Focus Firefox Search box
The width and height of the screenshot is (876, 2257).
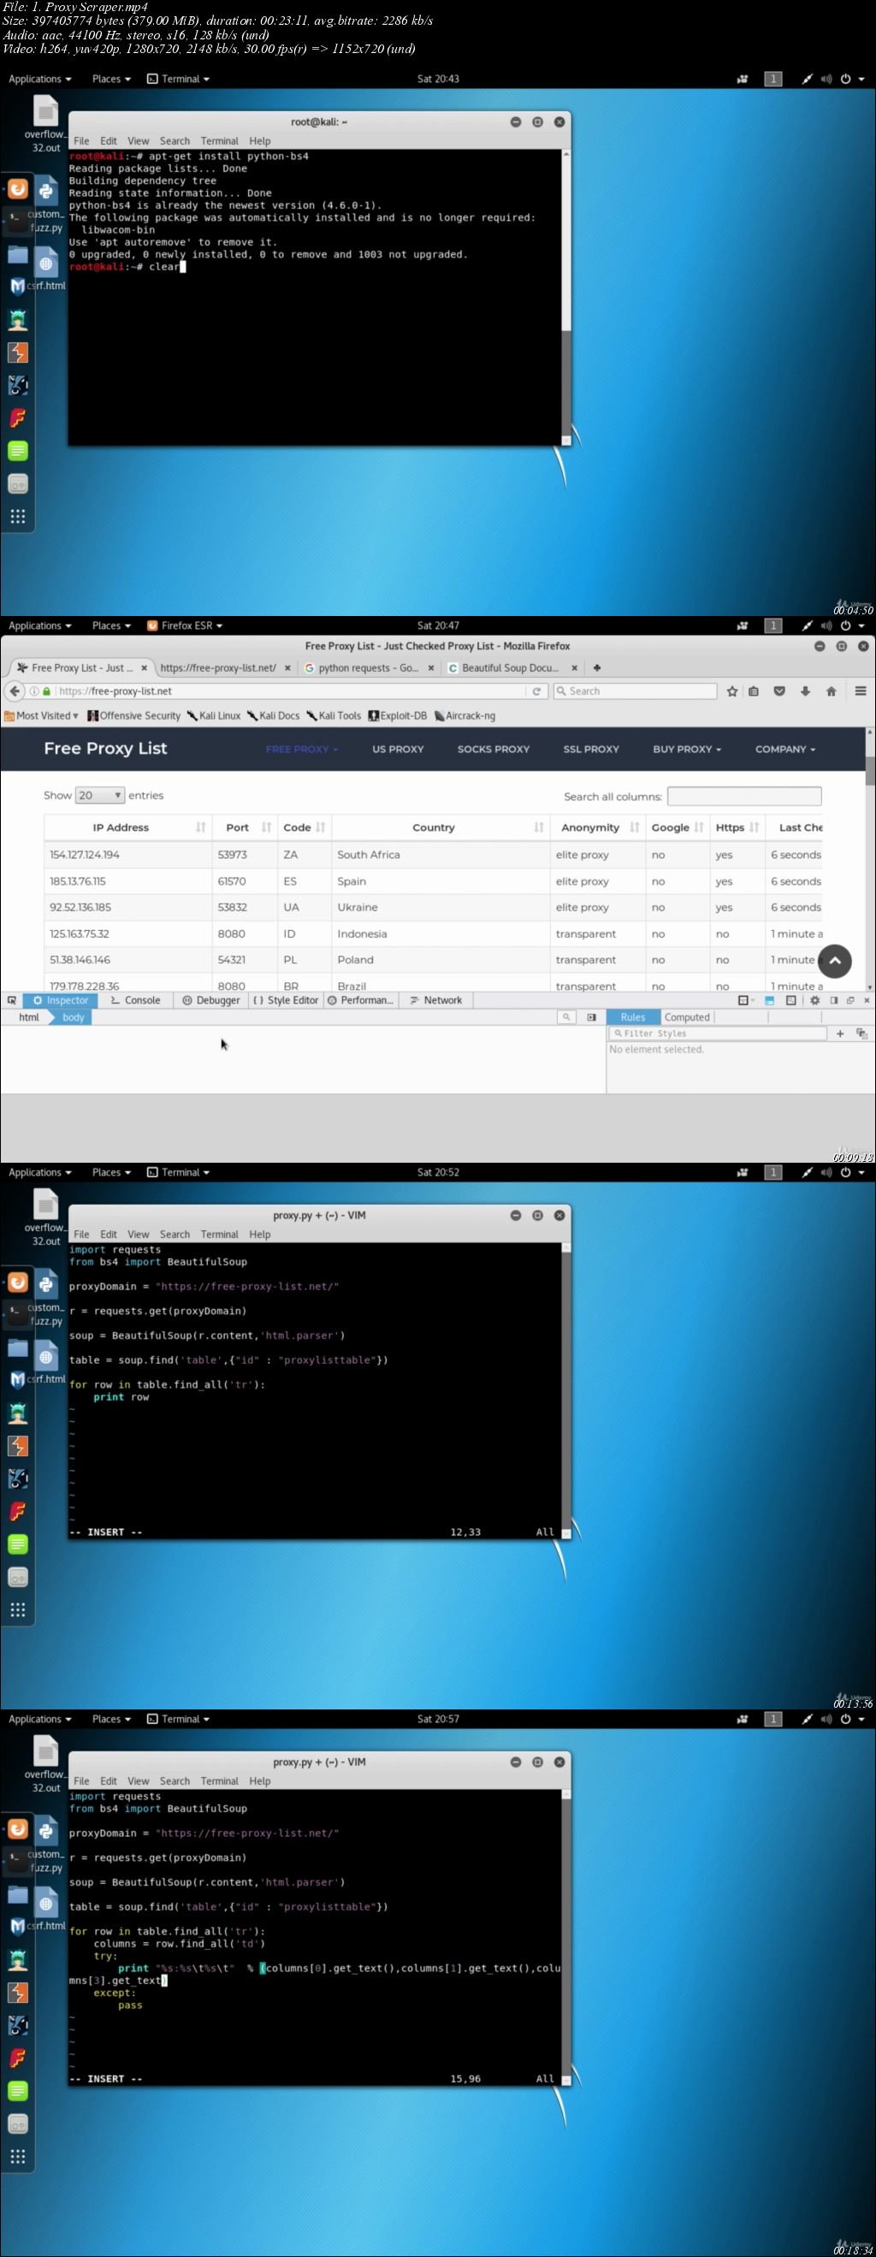tap(635, 691)
